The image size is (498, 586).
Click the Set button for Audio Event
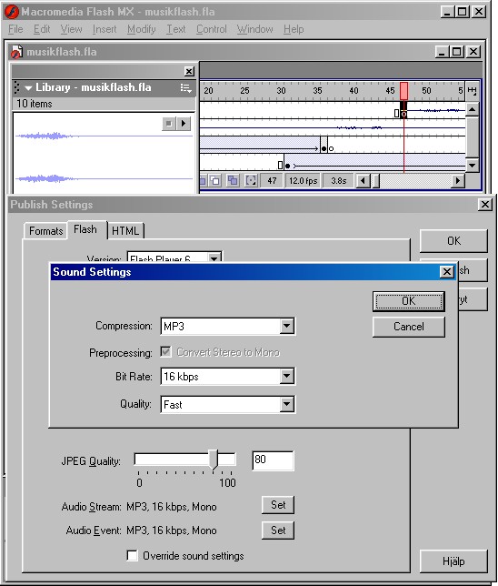point(278,530)
